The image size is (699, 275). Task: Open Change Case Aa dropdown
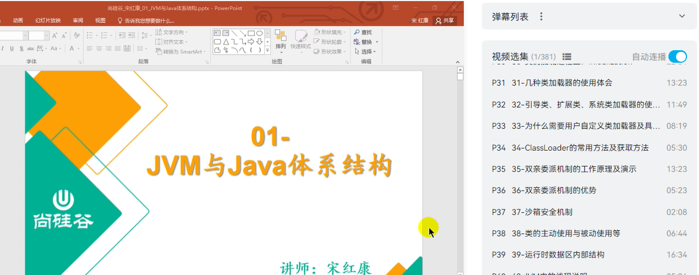click(56, 49)
